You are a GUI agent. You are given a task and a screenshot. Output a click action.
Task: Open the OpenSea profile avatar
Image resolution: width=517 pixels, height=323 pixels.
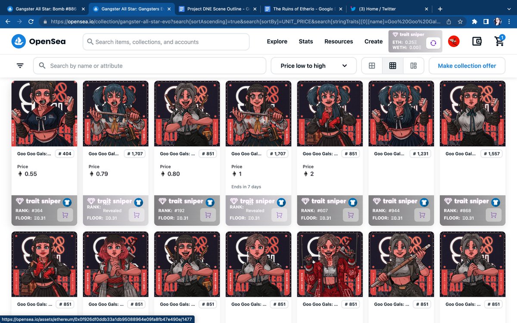coord(454,41)
